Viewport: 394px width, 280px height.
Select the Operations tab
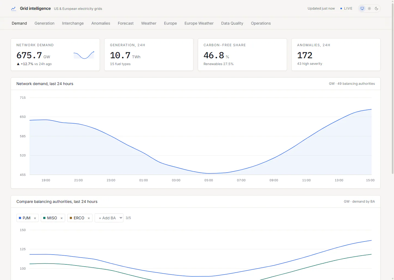[x=261, y=23]
